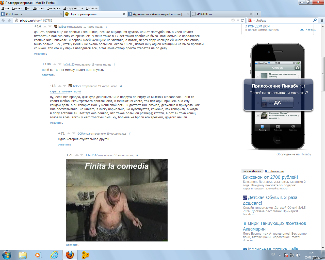This screenshot has width=325, height=260.
Task: Open the "Finita la comedia" image
Action: pyautogui.click(x=117, y=200)
